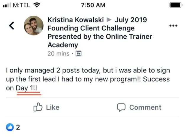This screenshot has height=138, width=185.
Task: Open the three-dot post options menu
Action: pos(173,26)
